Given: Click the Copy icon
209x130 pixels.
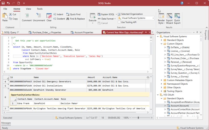Looking at the screenshot, I should tap(10, 19).
